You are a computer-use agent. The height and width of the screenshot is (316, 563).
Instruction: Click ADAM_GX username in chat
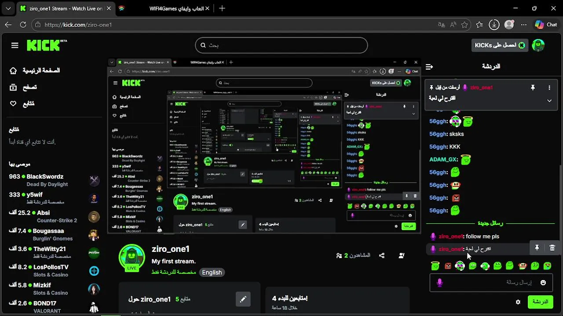(x=443, y=160)
